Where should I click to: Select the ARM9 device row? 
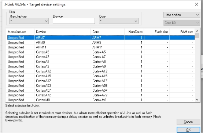click(x=101, y=43)
